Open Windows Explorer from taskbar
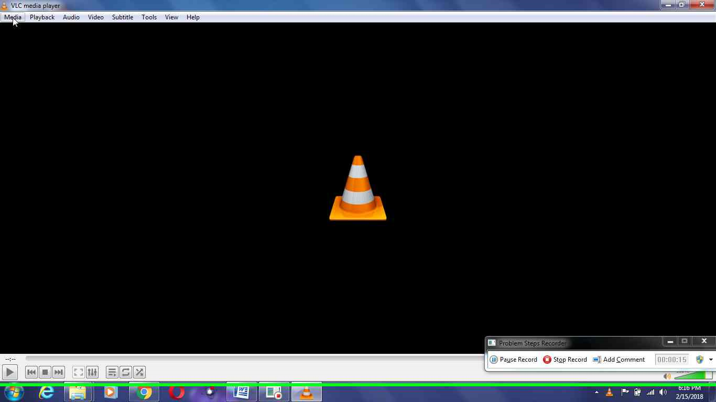Image resolution: width=716 pixels, height=402 pixels. tap(78, 392)
